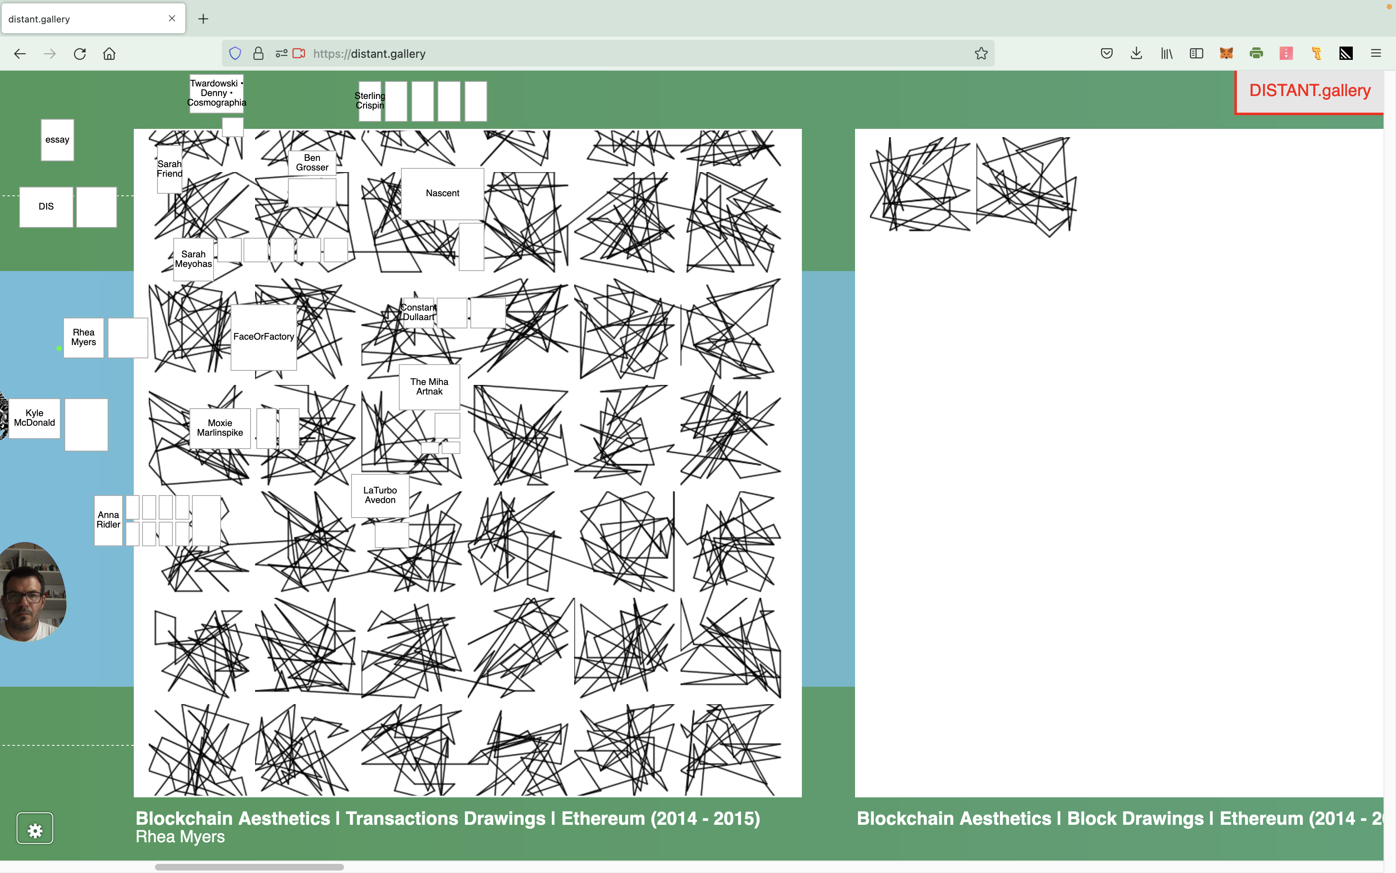Click the webcam portrait of the man
The height and width of the screenshot is (873, 1396).
click(32, 592)
